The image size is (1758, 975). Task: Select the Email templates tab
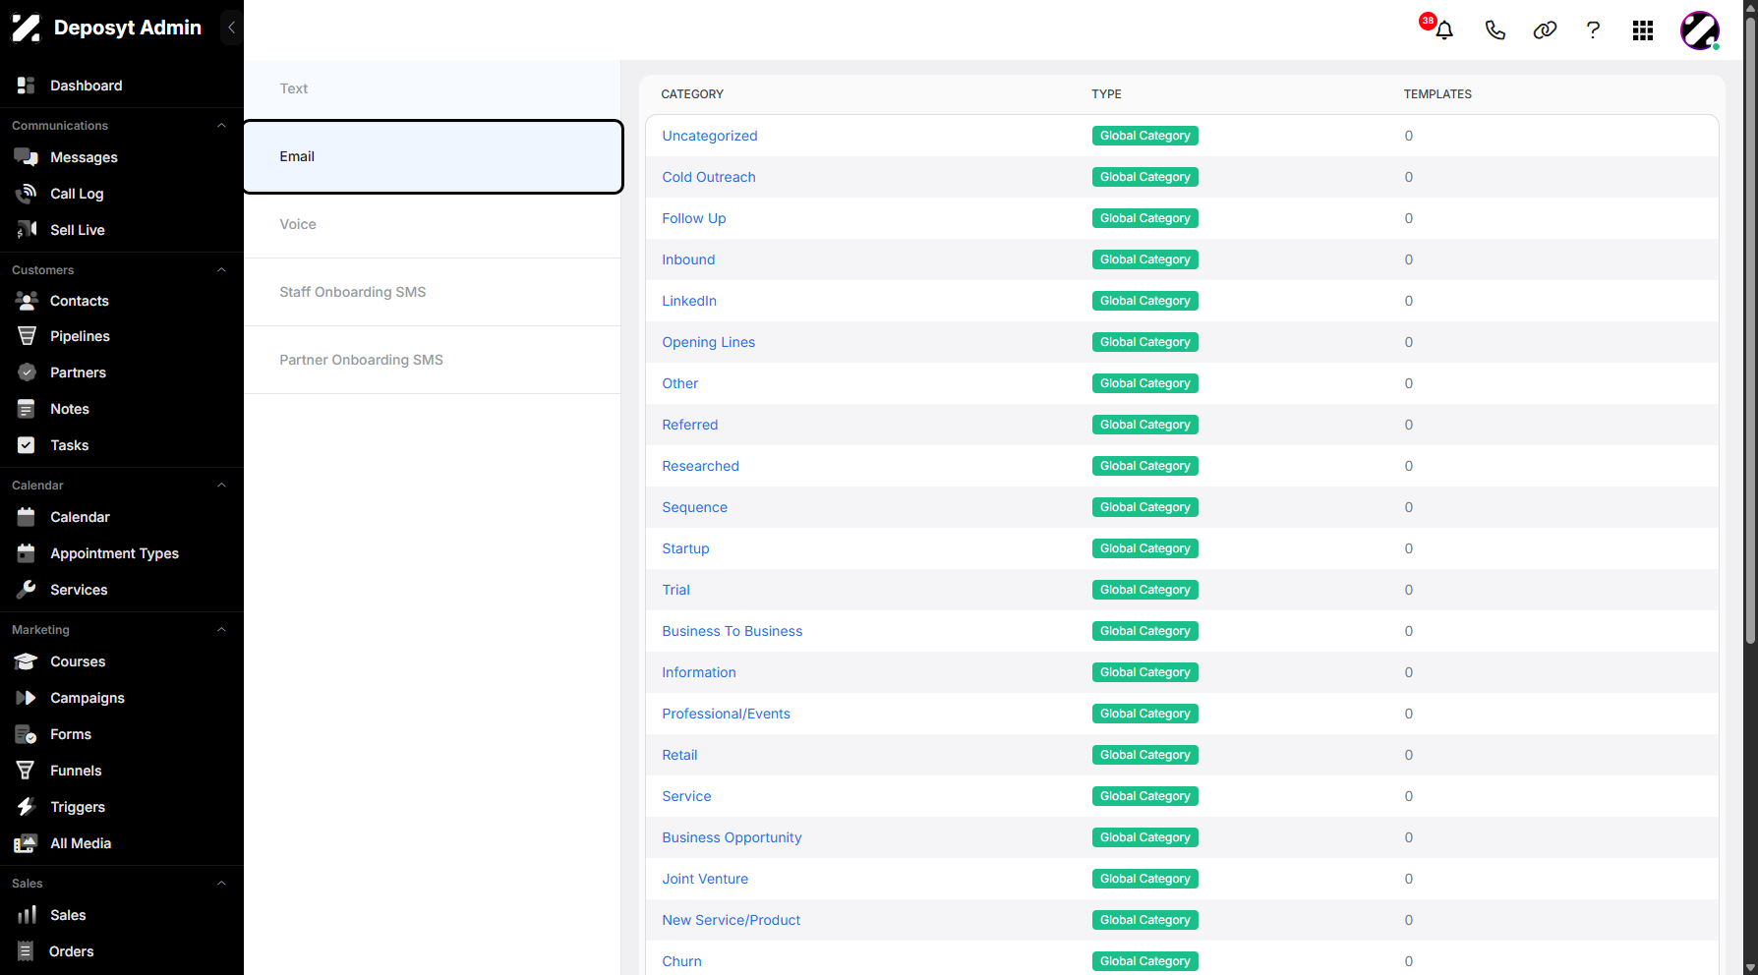[x=433, y=156]
